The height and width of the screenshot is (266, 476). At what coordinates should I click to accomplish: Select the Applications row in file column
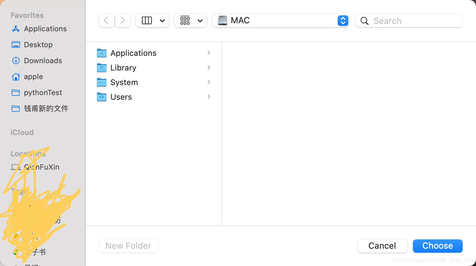click(x=154, y=53)
